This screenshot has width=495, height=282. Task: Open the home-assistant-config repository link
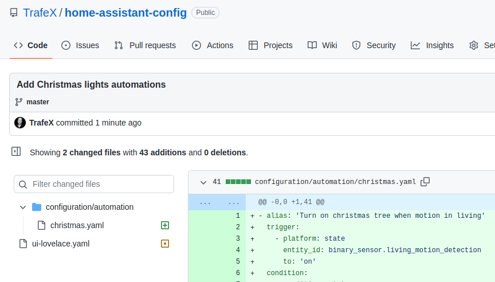point(125,13)
